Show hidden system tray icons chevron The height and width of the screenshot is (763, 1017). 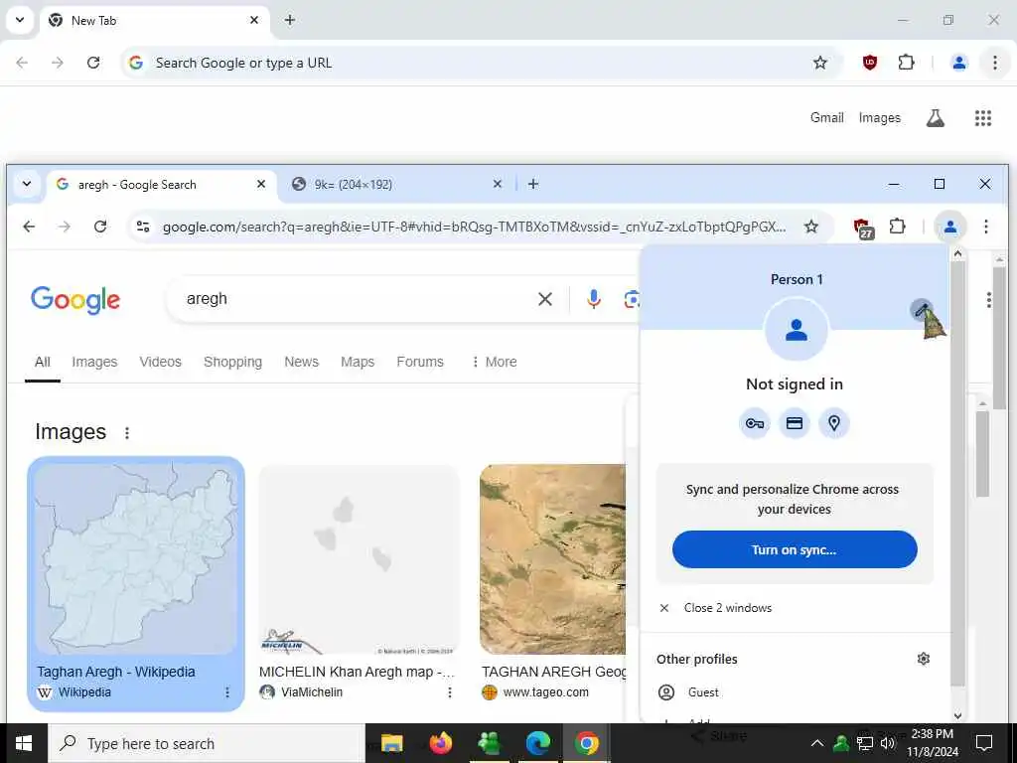(x=817, y=743)
